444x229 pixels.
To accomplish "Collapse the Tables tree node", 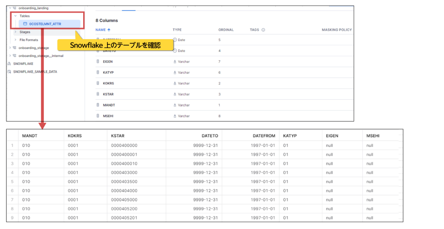I will 15,16.
